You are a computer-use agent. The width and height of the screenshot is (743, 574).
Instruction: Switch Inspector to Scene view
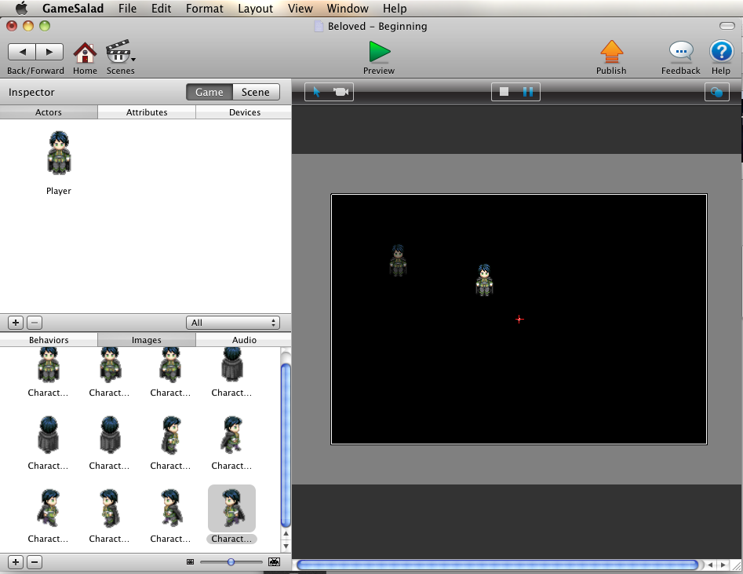tap(256, 92)
